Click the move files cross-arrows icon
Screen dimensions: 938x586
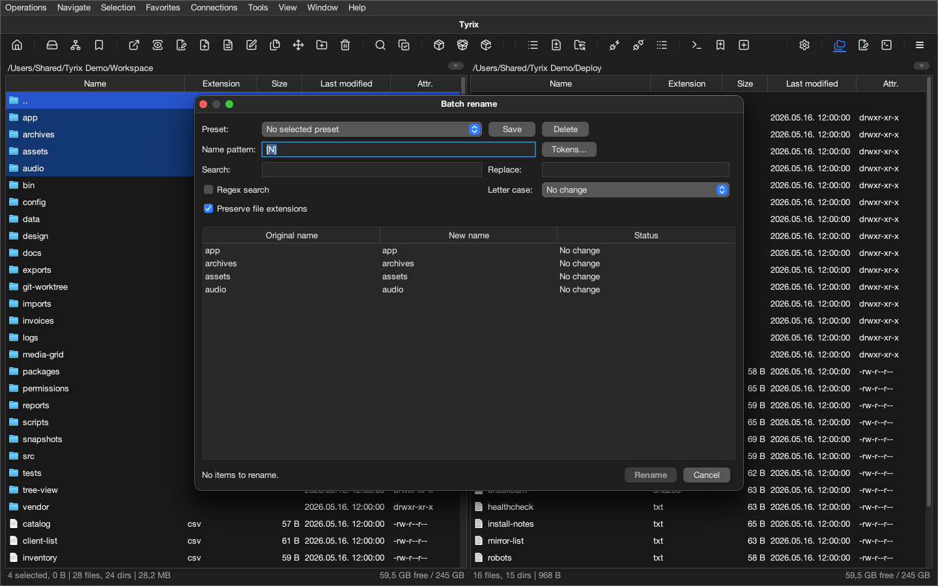point(298,45)
